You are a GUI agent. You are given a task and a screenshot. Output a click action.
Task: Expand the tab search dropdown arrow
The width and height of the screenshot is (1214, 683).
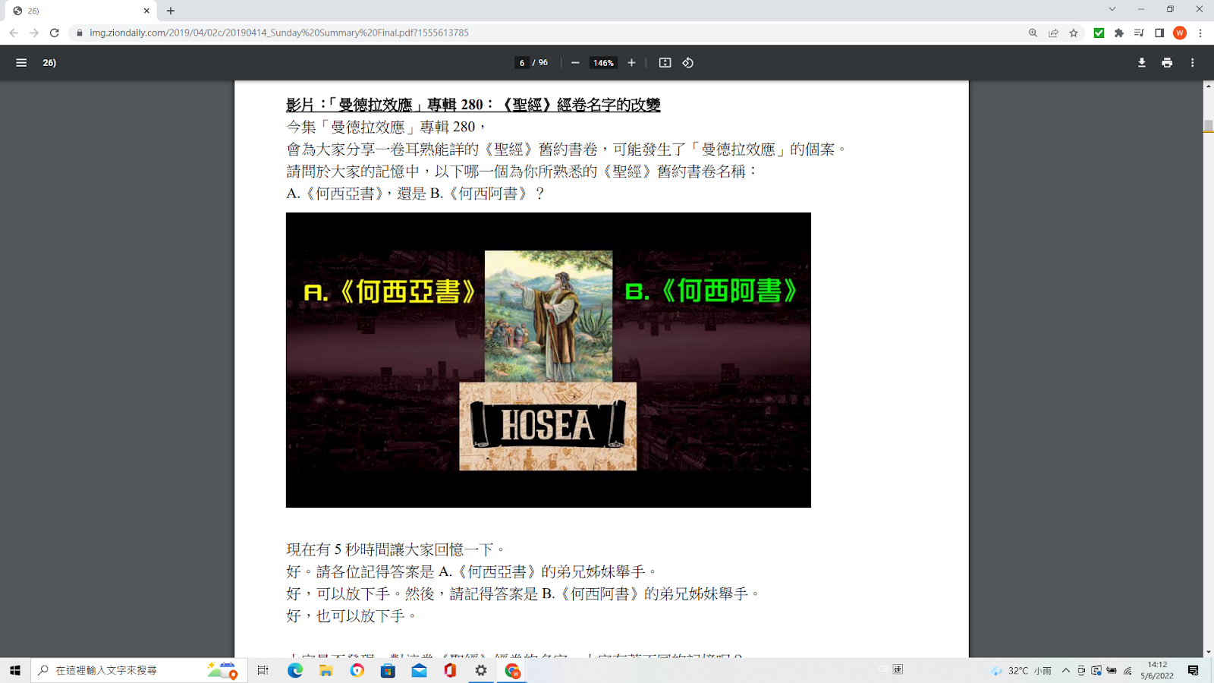pyautogui.click(x=1112, y=9)
